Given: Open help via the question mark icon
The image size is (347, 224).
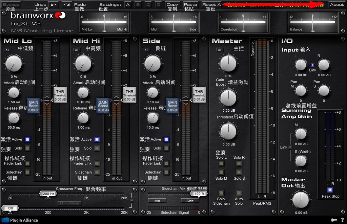Looking at the screenshot, I should click(342, 220).
